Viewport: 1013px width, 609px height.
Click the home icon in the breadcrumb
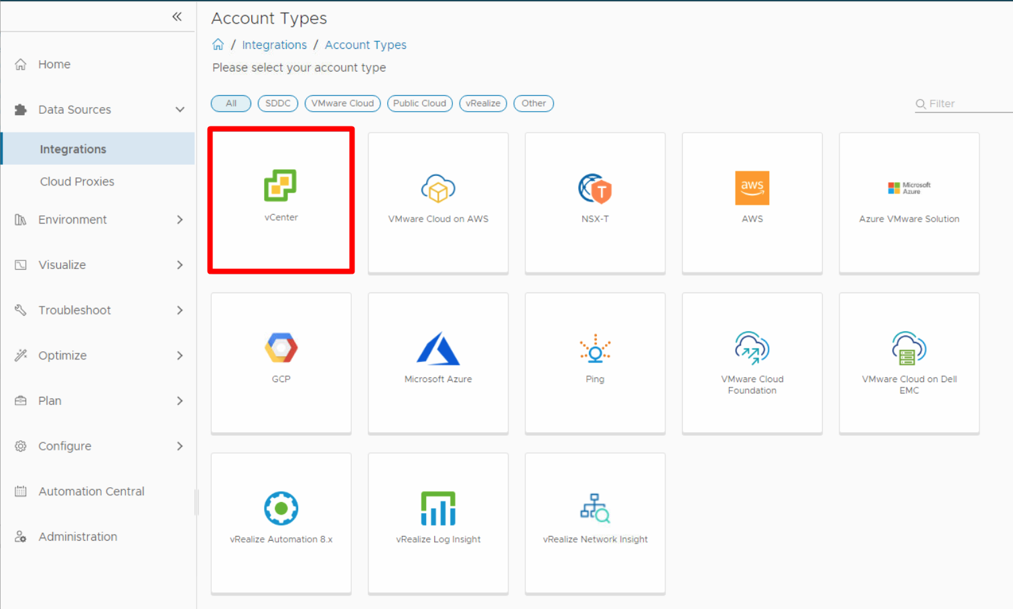[x=218, y=44]
